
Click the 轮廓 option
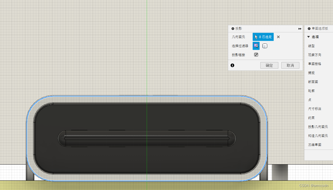click(311, 91)
